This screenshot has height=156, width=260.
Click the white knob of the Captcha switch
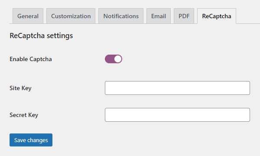pyautogui.click(x=118, y=59)
